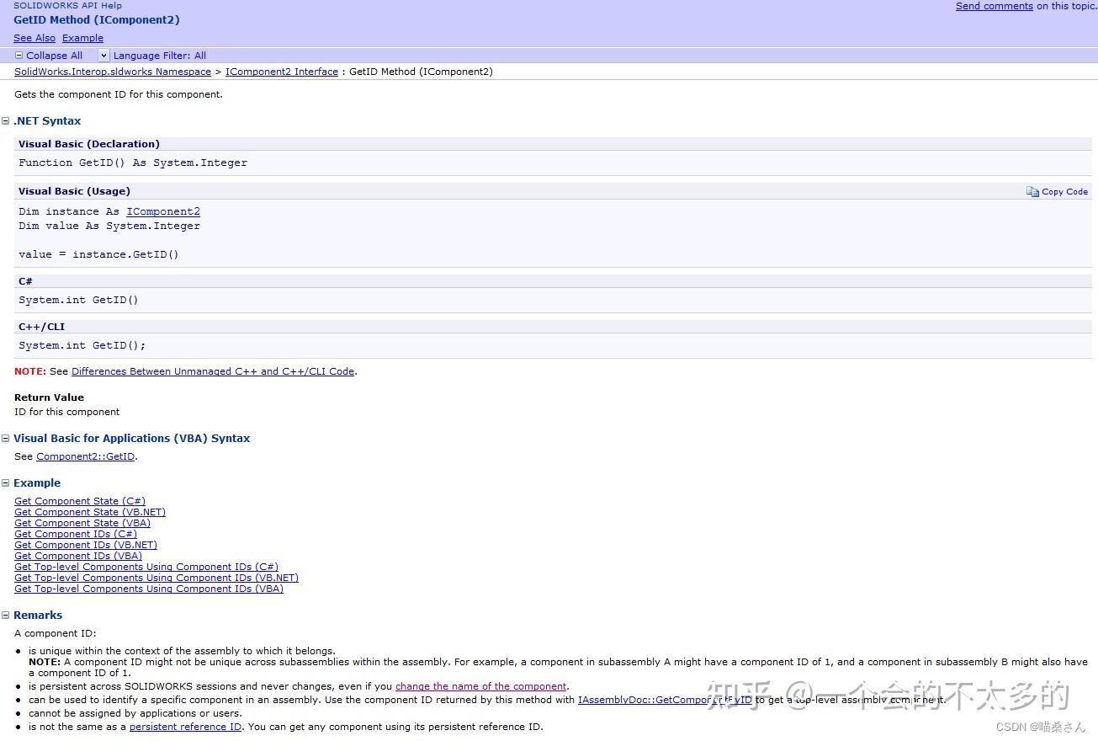Viewport: 1098px width, 741px height.
Task: Click the Copy Code icon
Action: [1032, 192]
